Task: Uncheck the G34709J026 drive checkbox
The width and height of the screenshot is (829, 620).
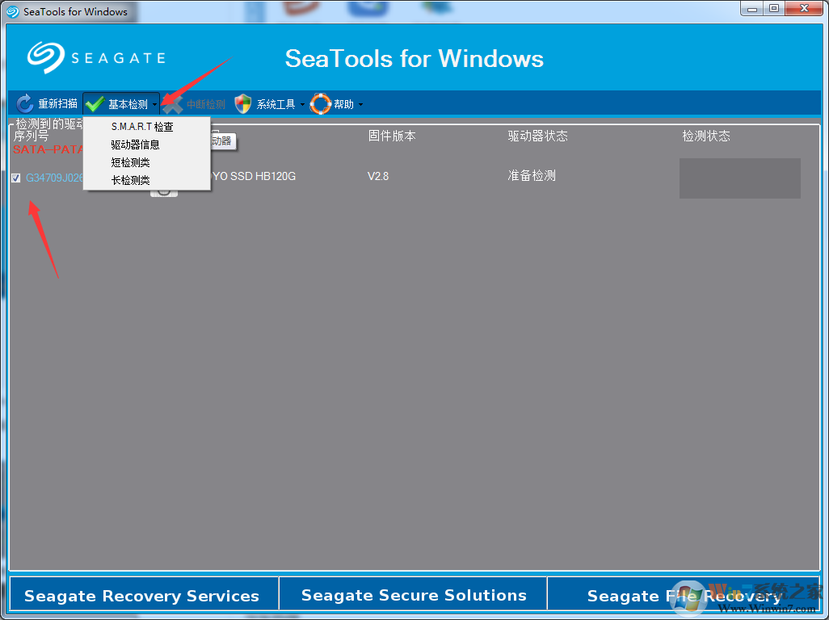Action: (x=15, y=178)
